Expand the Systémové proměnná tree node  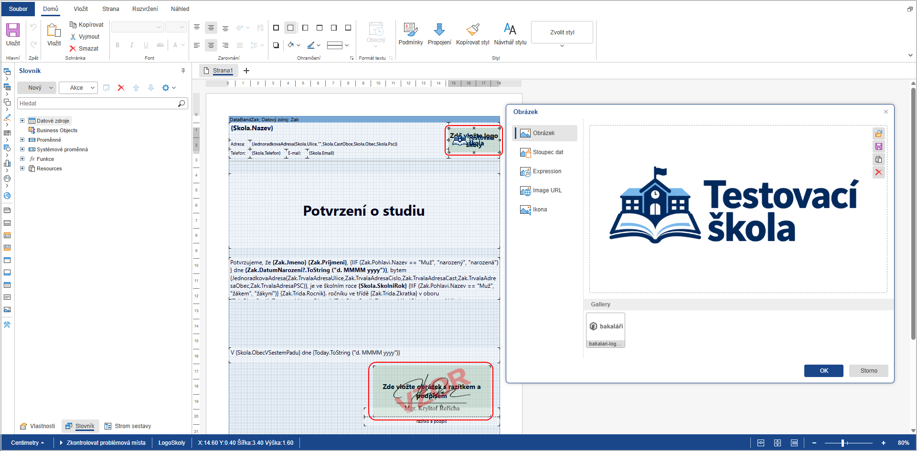[22, 149]
